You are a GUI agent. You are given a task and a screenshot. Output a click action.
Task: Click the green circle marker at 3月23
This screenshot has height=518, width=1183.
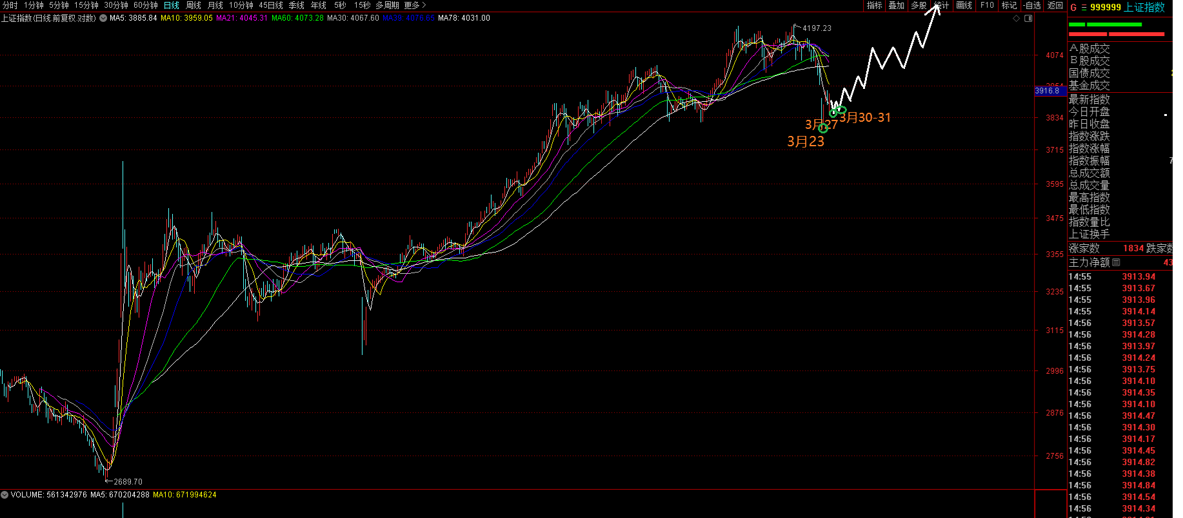[823, 128]
